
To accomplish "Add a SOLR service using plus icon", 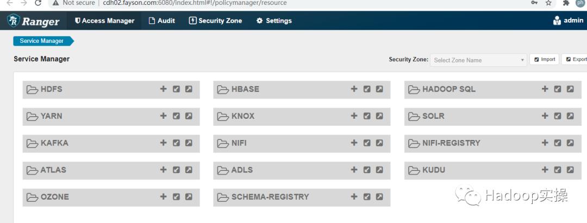I will pyautogui.click(x=545, y=116).
